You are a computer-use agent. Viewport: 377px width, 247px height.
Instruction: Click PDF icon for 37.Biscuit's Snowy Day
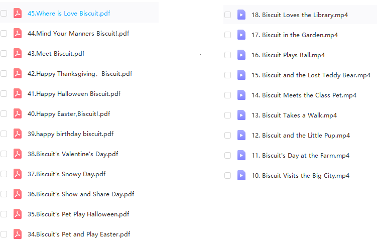coord(17,174)
